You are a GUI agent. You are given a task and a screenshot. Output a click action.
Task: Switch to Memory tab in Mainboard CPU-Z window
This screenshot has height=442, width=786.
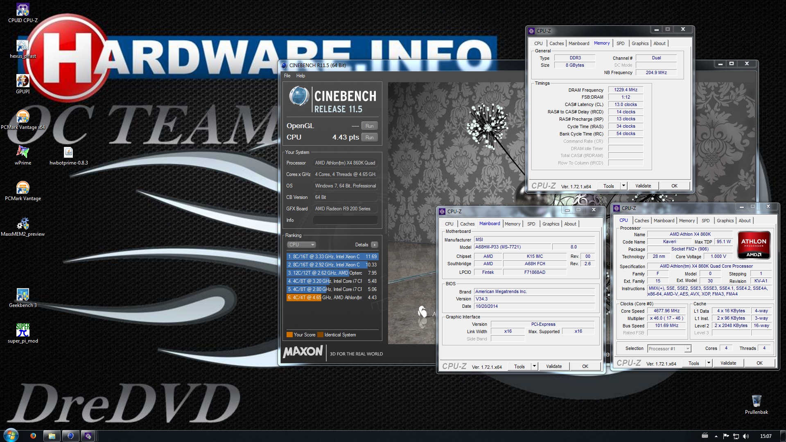(513, 224)
